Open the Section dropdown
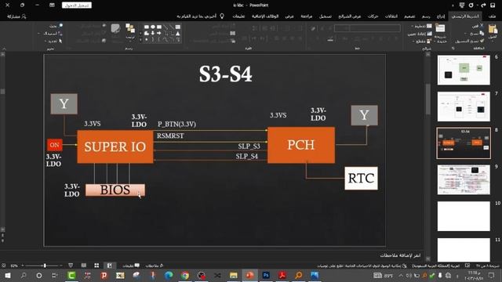 (x=422, y=42)
